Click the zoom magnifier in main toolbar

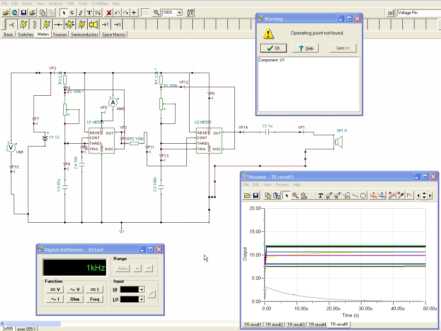(156, 13)
